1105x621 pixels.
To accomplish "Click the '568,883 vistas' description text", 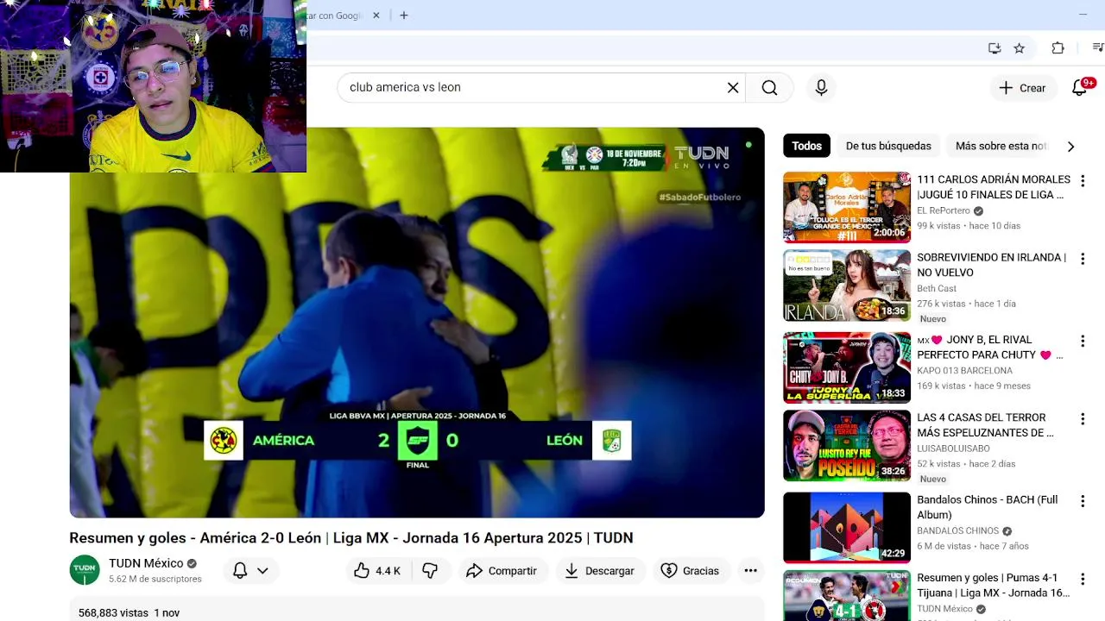I will point(113,612).
